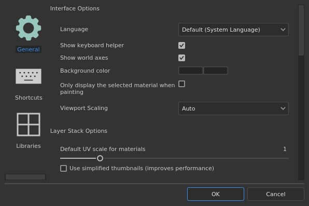Click the Language dropdown chevron arrow

pyautogui.click(x=283, y=30)
